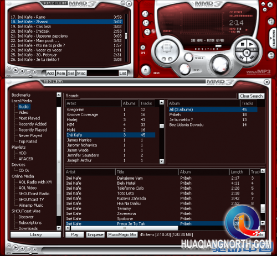277x256 pixels.
Task: Open Recently Added view
Action: [33, 124]
